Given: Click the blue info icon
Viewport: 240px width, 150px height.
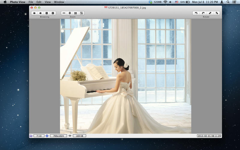Looking at the screenshot, I should (47, 136).
